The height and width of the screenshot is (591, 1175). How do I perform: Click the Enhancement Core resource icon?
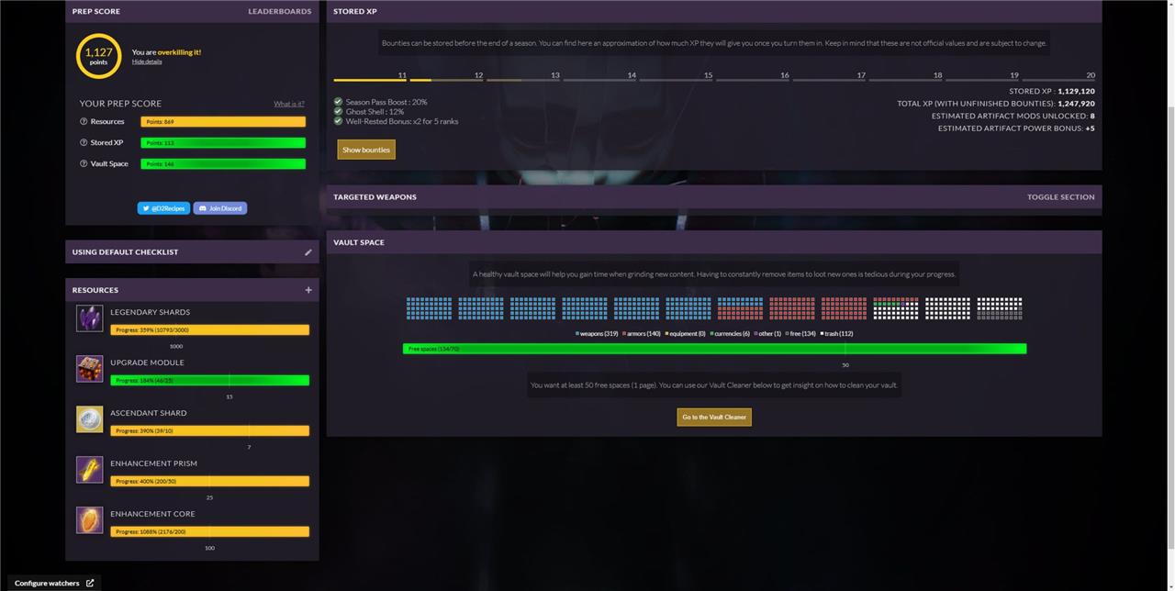click(x=89, y=520)
